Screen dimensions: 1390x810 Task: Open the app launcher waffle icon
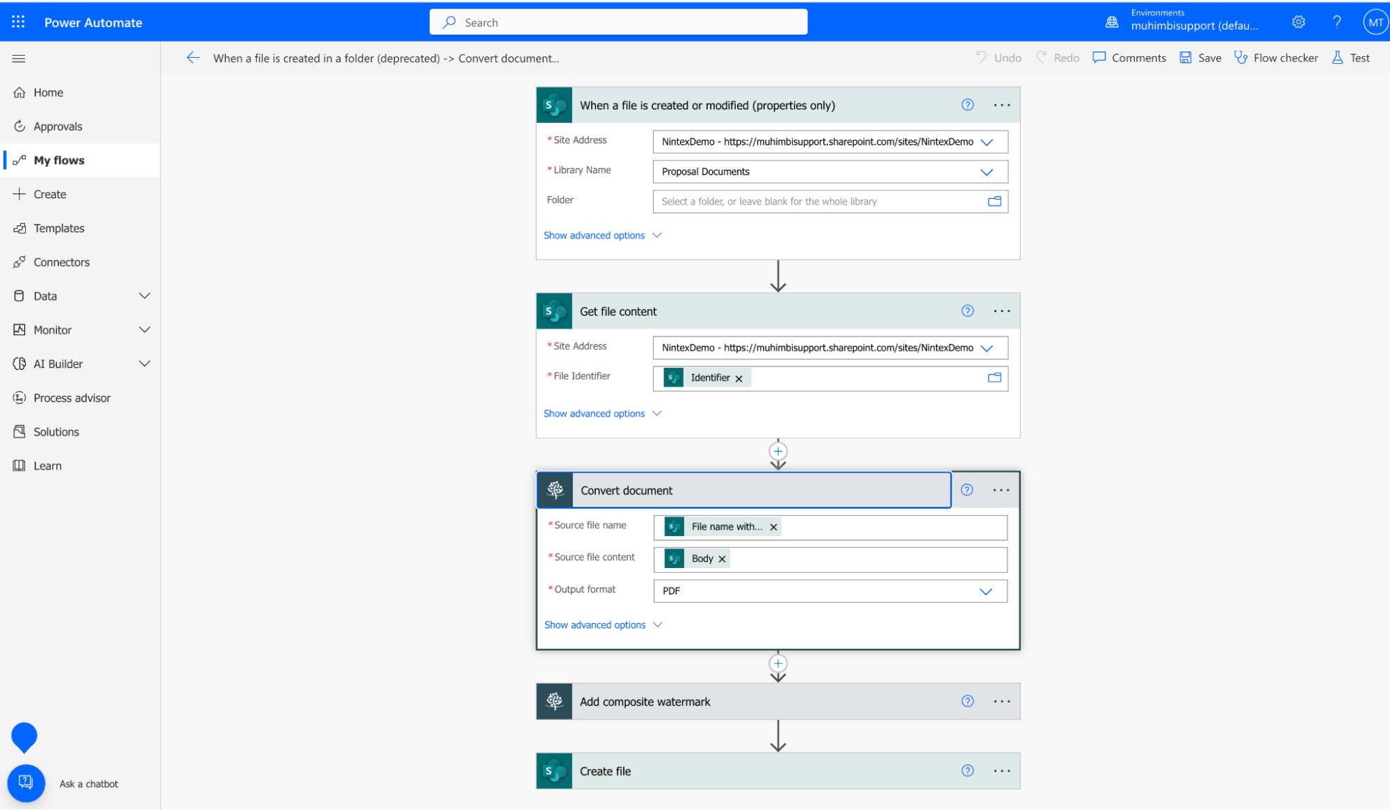[18, 22]
